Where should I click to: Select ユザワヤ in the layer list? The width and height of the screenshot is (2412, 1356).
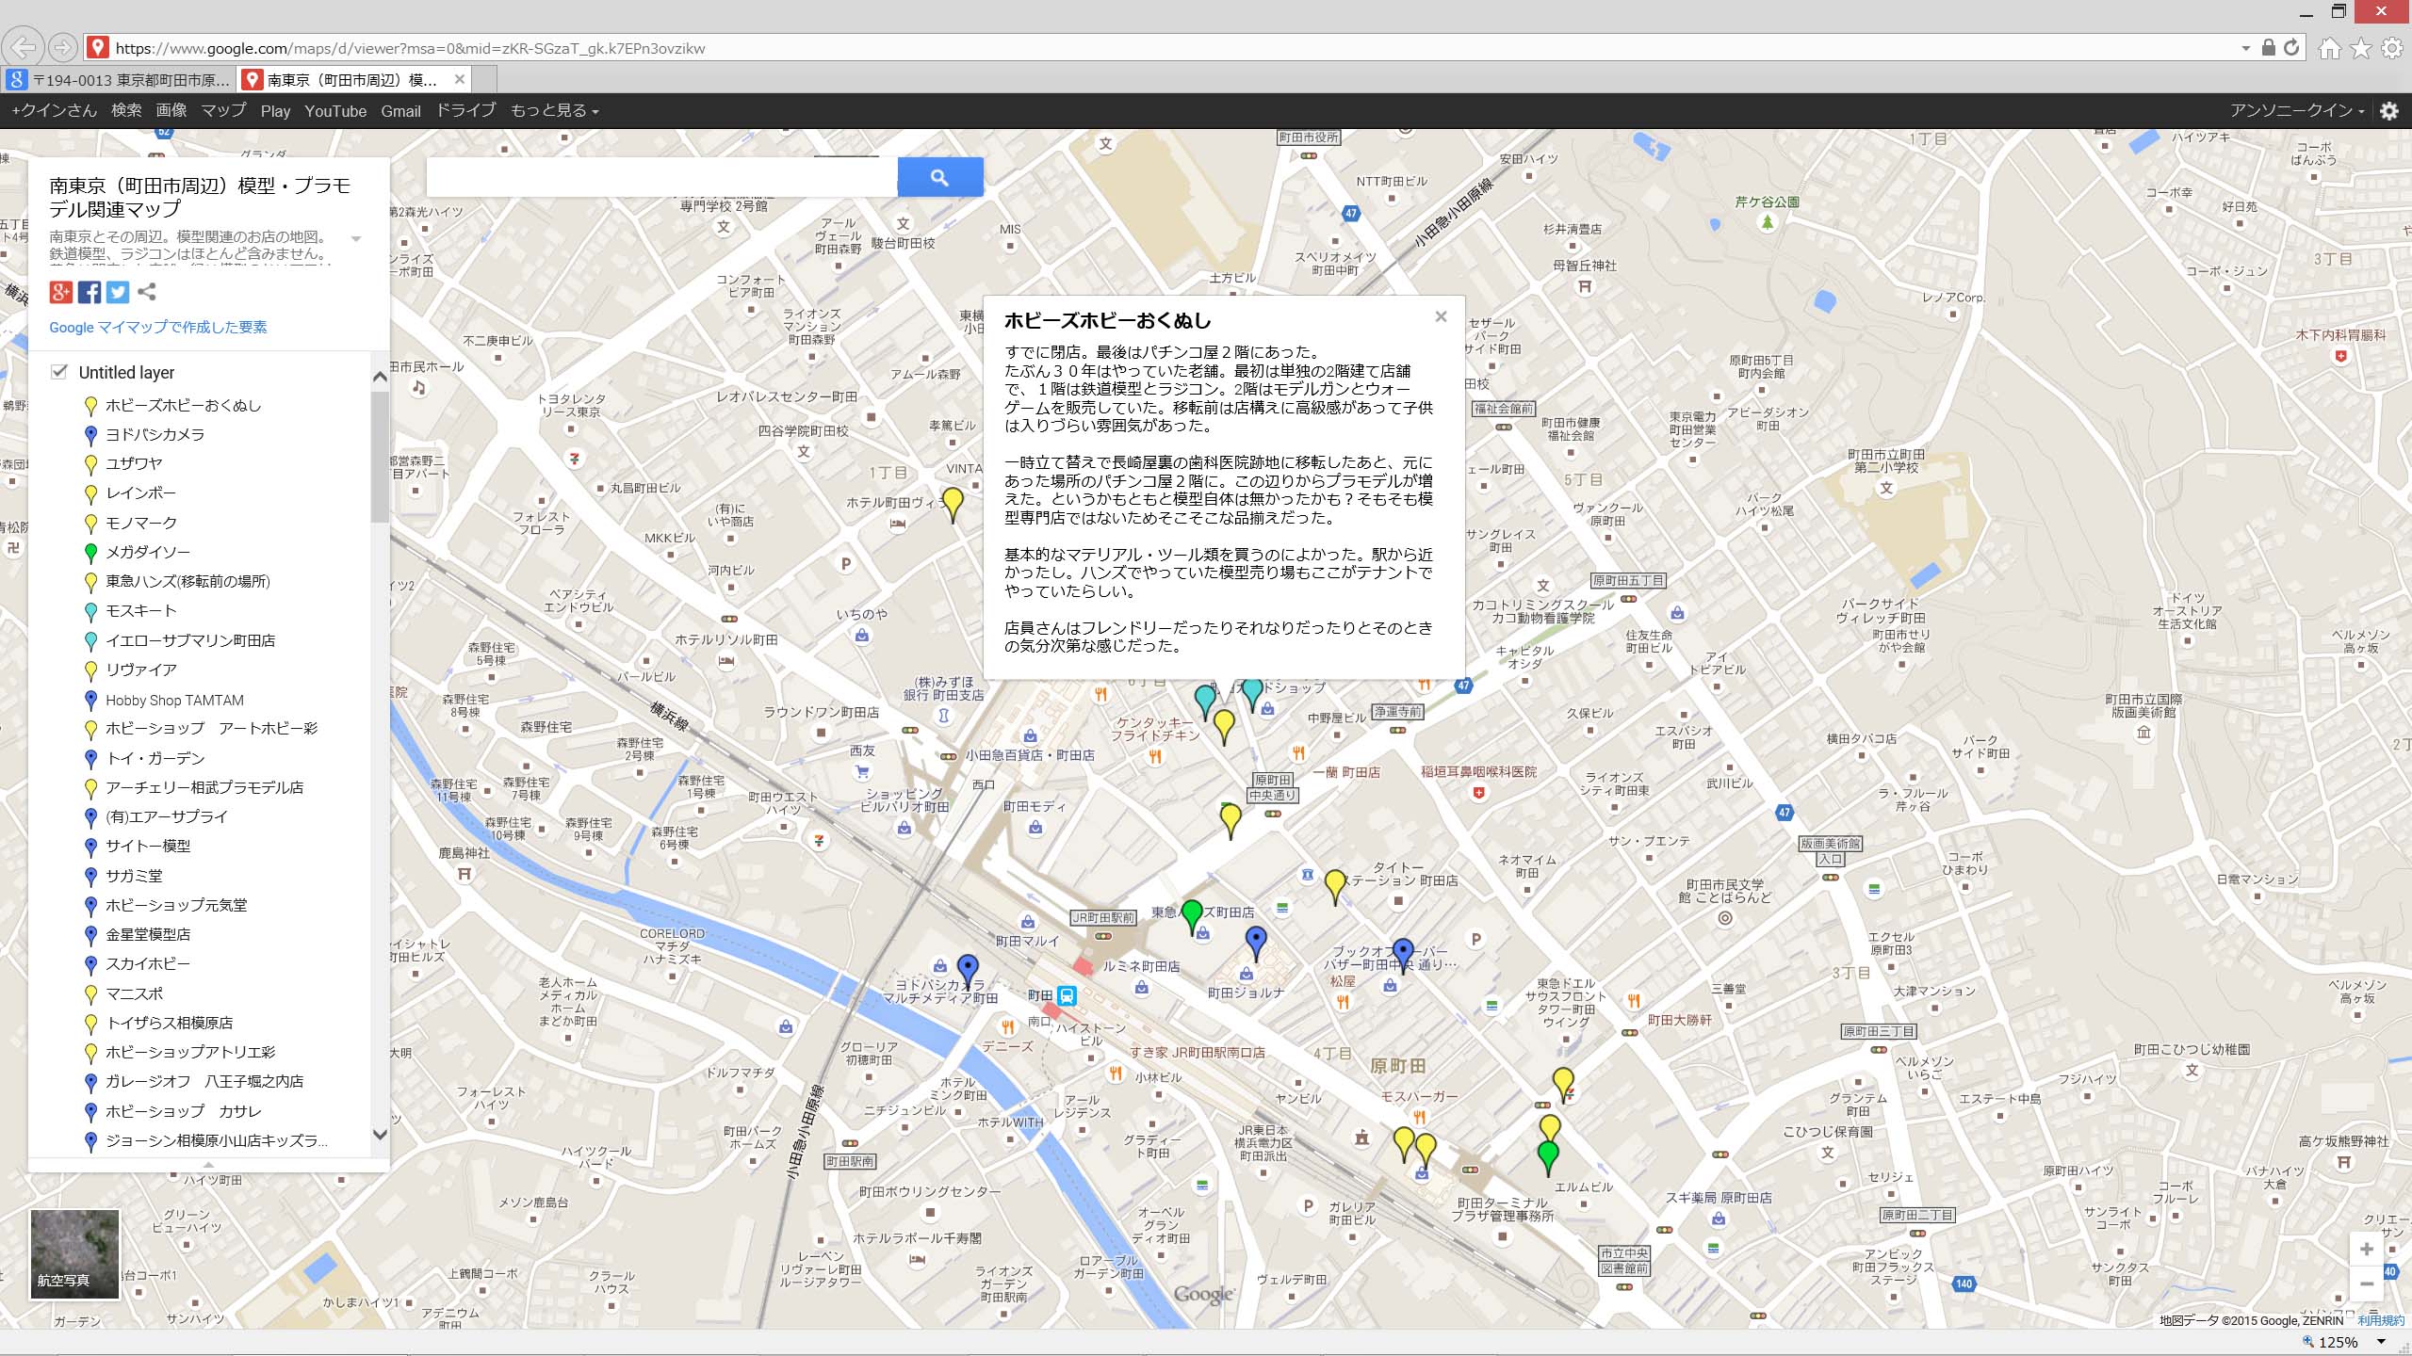pyautogui.click(x=134, y=463)
